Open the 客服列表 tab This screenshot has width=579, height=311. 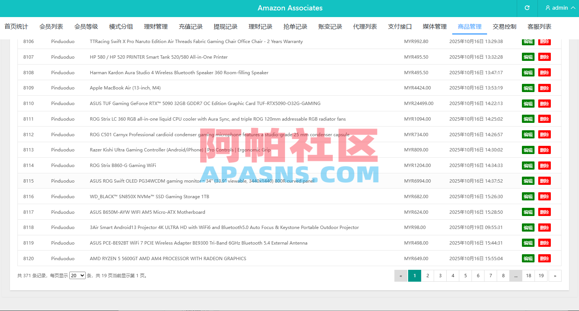point(539,27)
